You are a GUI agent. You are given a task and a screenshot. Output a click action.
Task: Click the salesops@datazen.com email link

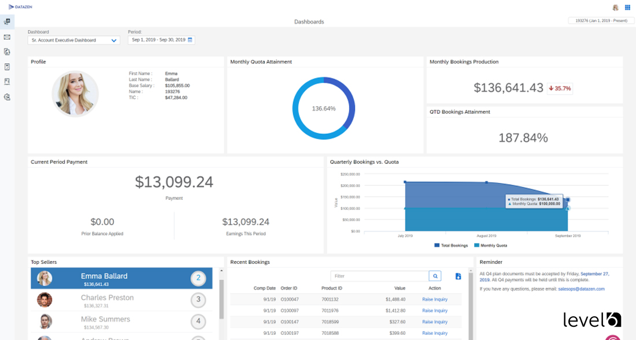coord(581,289)
